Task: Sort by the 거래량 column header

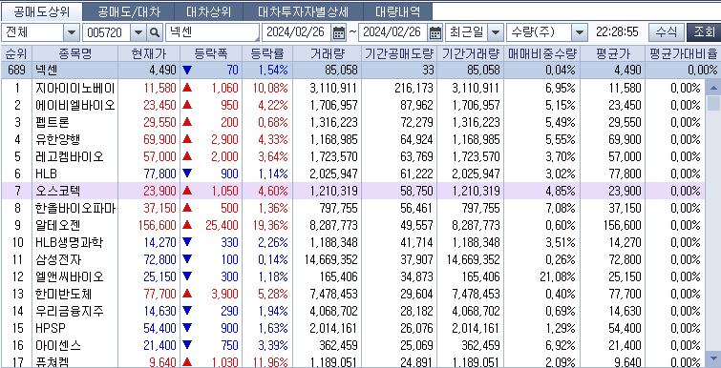Action: (326, 53)
